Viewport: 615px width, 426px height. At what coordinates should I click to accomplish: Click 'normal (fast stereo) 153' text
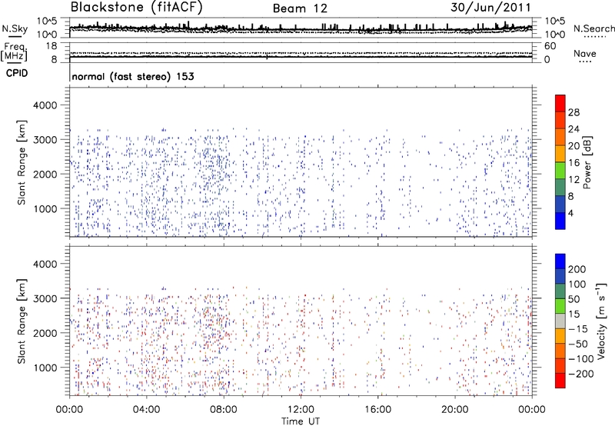(x=133, y=76)
